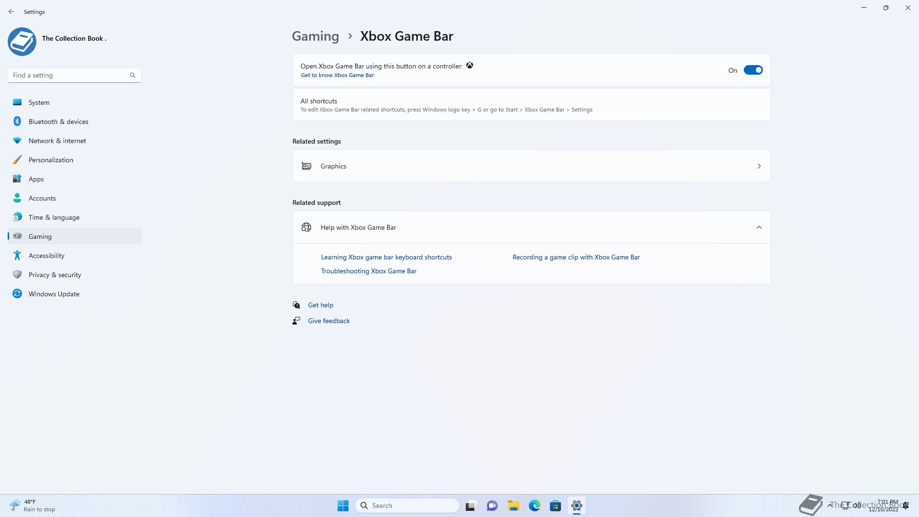Select Apps in the sidebar

(75, 179)
